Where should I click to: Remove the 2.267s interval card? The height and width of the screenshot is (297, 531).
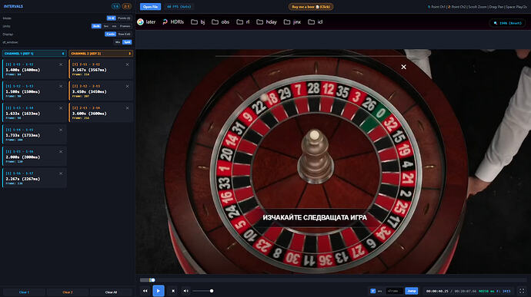[x=61, y=173]
